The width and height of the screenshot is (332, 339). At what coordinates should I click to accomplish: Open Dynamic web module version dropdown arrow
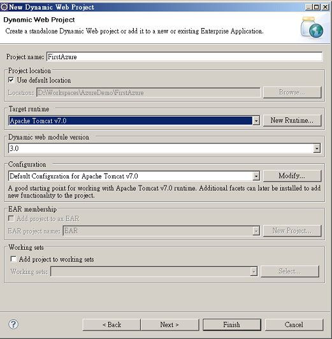point(317,148)
